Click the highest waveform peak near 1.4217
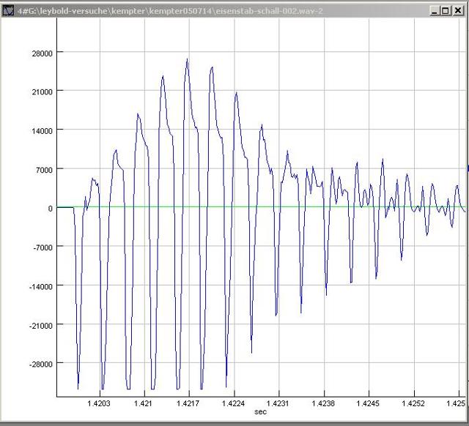The width and height of the screenshot is (469, 426). [188, 59]
